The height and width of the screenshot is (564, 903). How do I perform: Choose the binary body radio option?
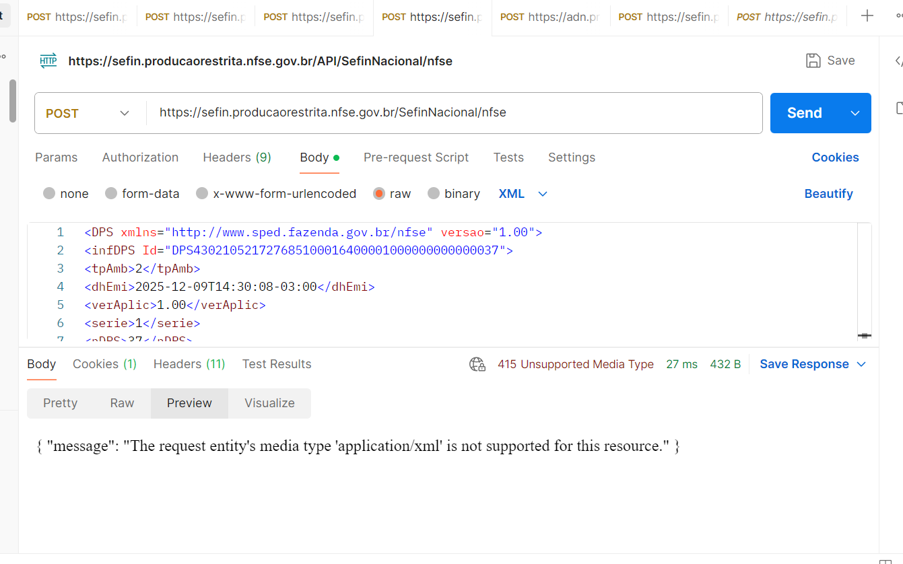434,194
